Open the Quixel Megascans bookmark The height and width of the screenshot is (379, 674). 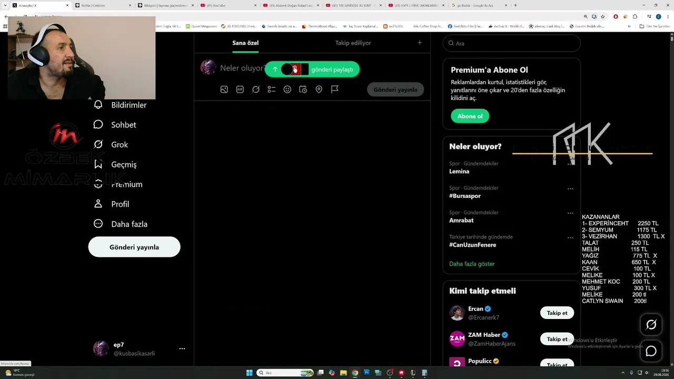click(x=201, y=26)
